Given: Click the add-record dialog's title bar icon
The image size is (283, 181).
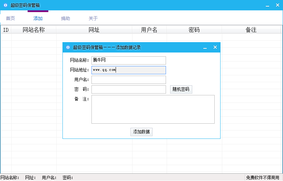Looking at the screenshot, I should [68, 47].
